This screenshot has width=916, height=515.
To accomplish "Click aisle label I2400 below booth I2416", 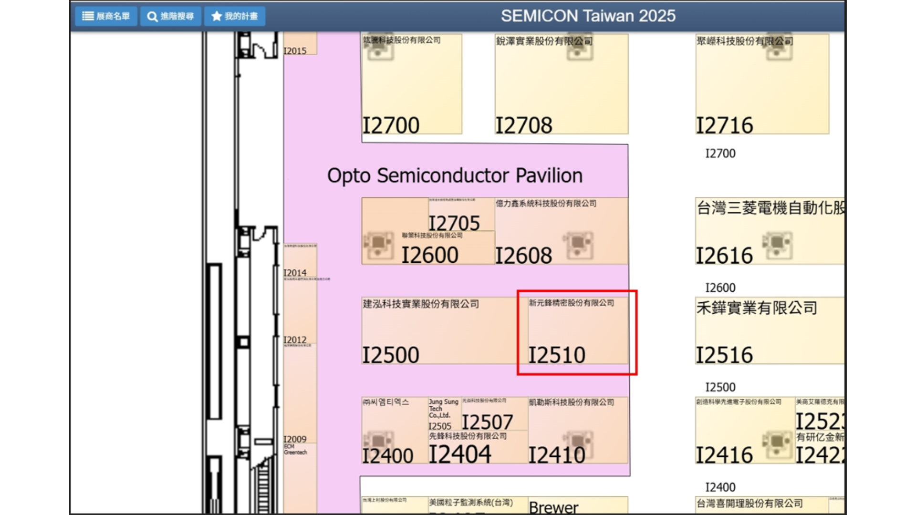I will click(720, 487).
